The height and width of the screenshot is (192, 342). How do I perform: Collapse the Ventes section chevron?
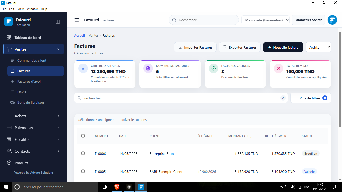(x=58, y=49)
